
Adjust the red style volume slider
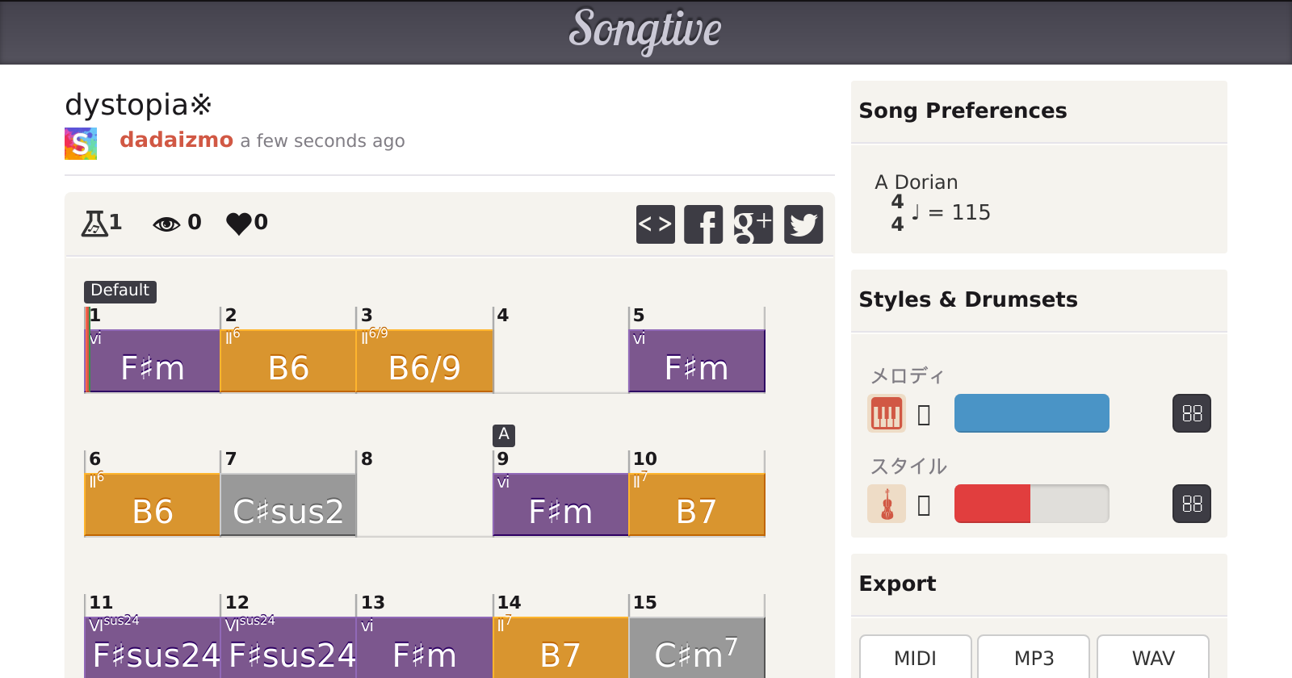tap(1031, 504)
